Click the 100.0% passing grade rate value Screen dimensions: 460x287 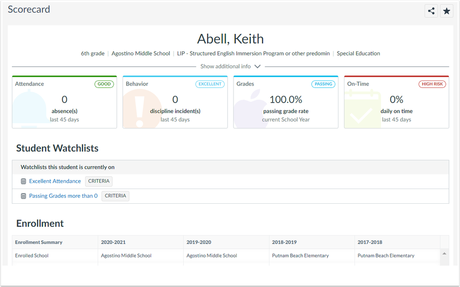coord(286,100)
